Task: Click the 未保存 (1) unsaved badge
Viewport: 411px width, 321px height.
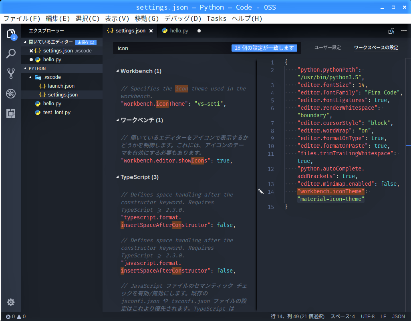Action: click(x=86, y=42)
